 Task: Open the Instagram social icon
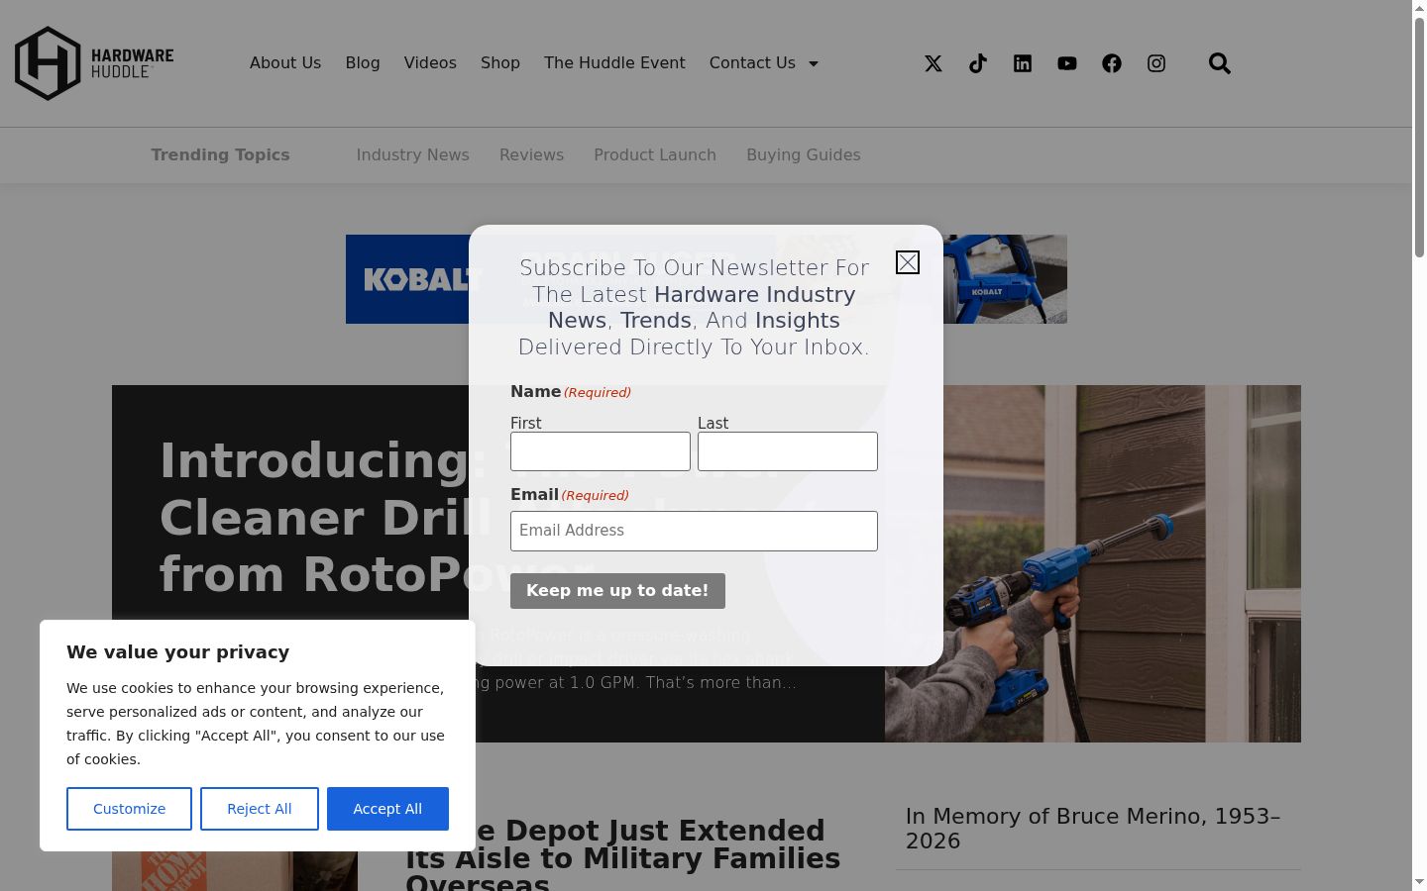1156,63
